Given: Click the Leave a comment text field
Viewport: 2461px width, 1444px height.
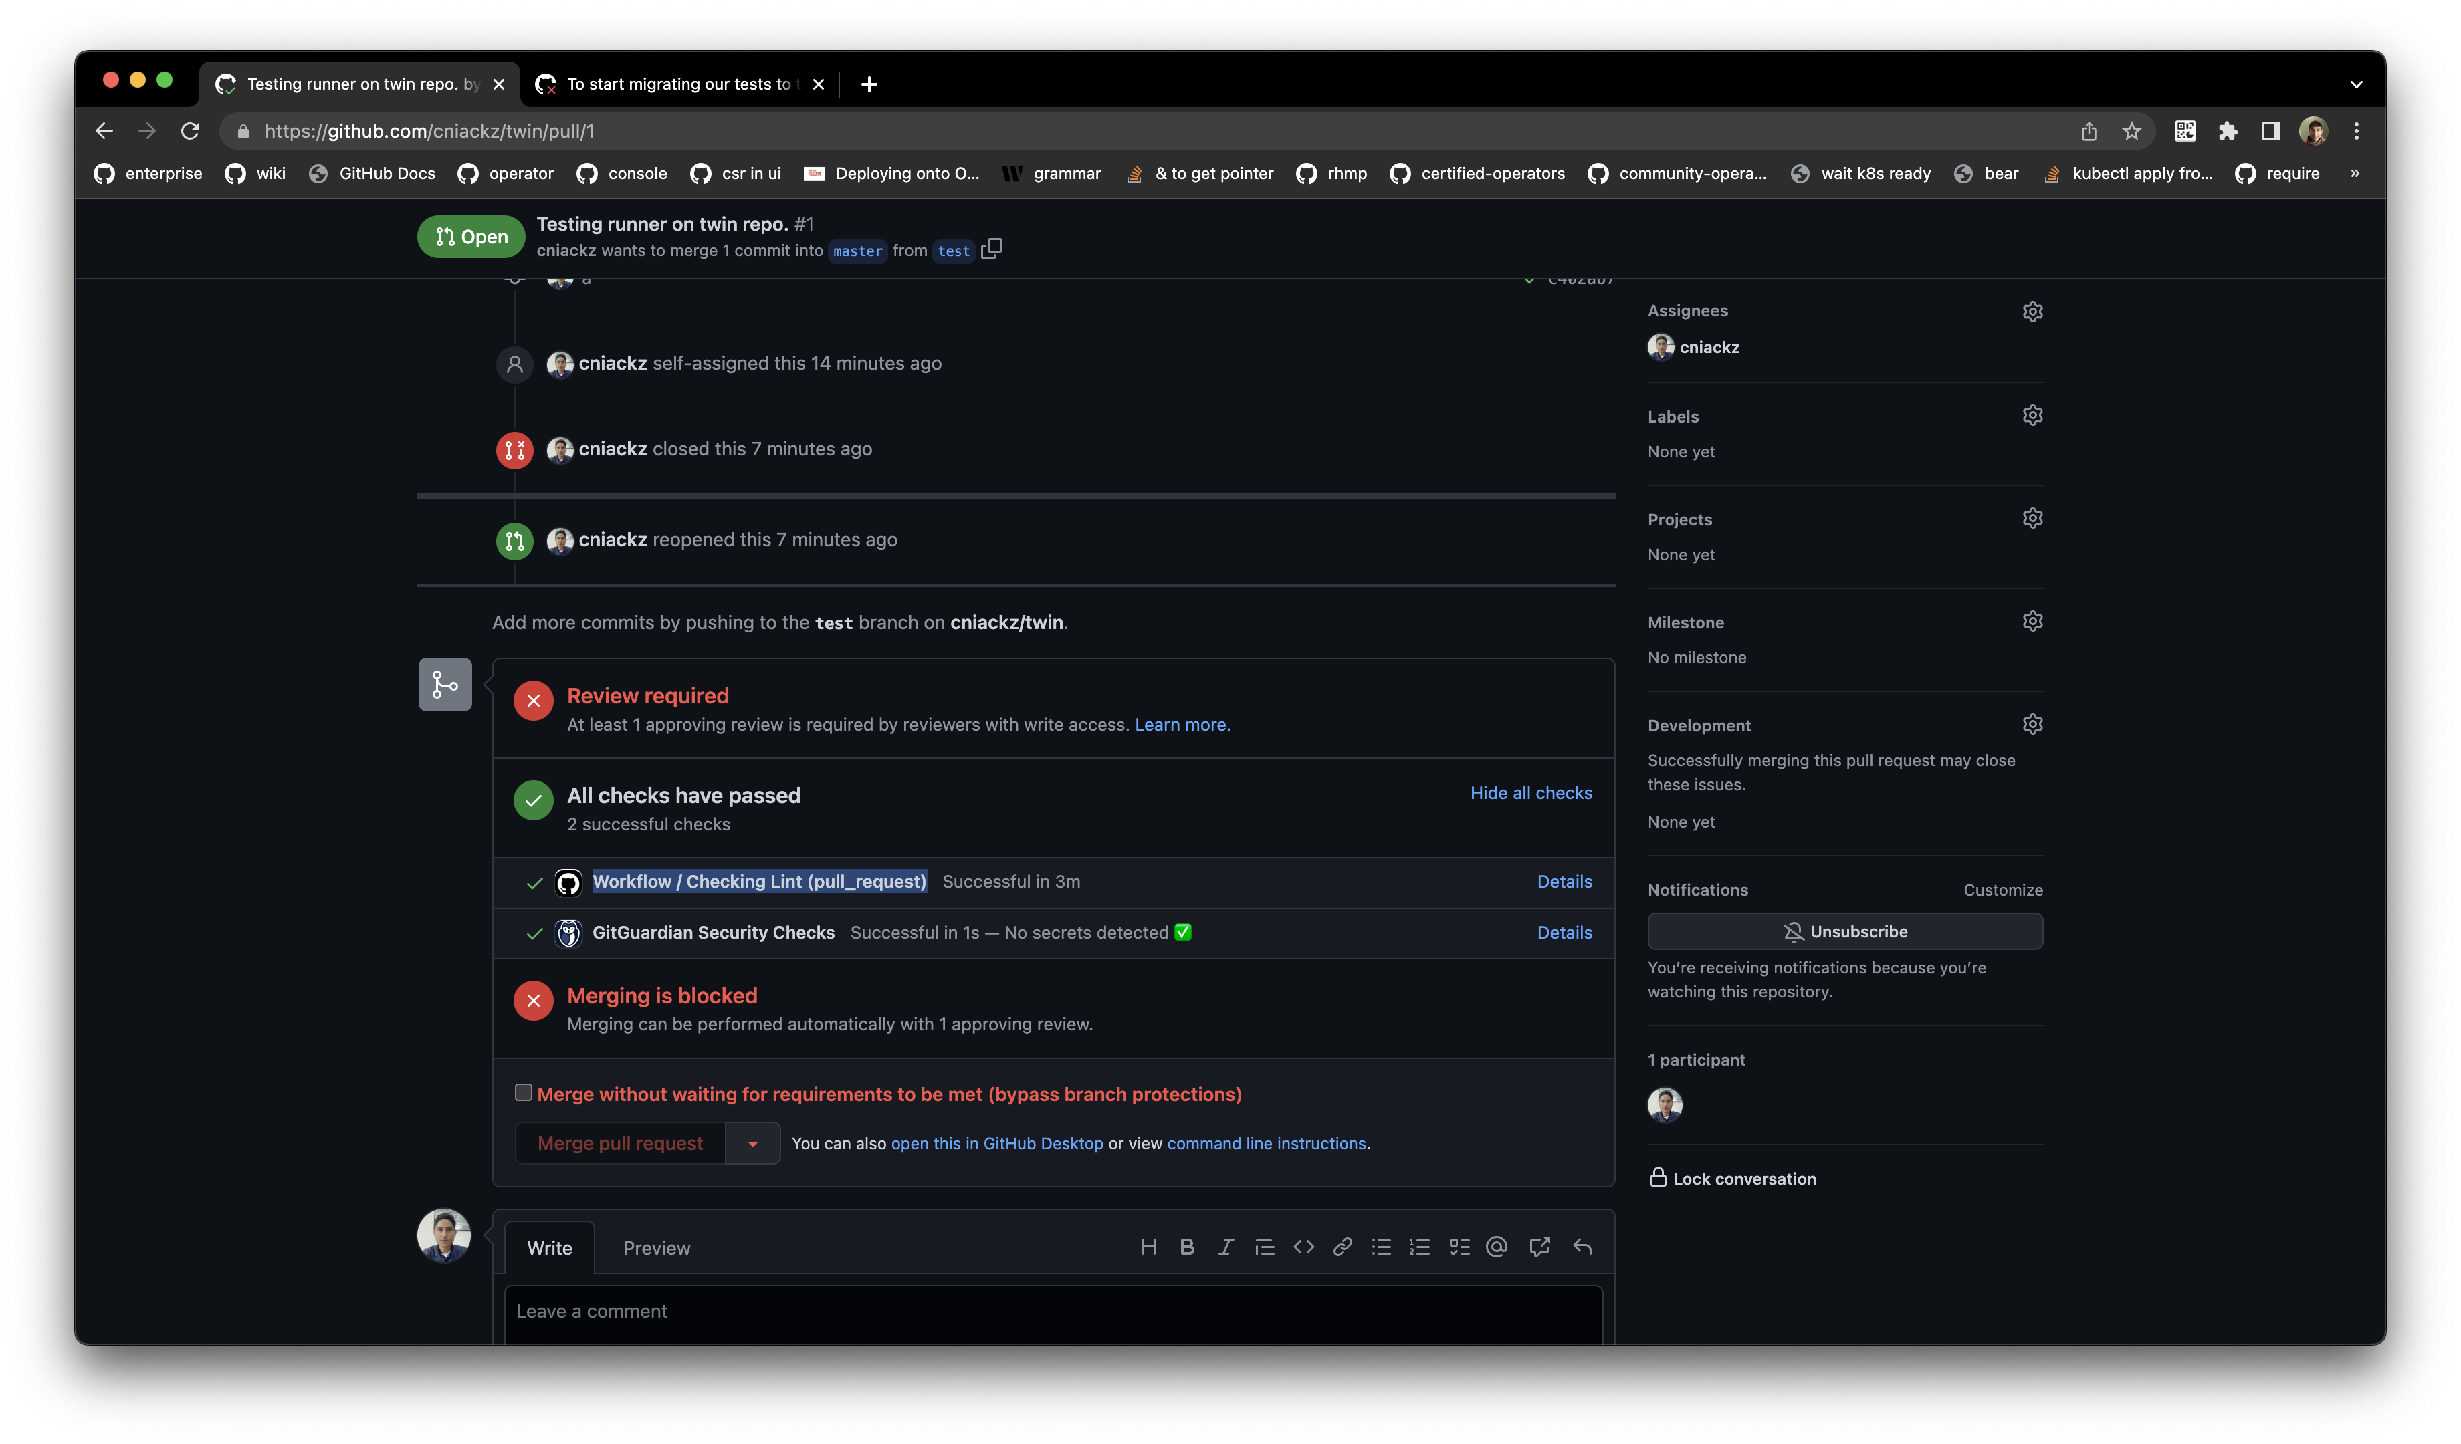Looking at the screenshot, I should pos(1053,1311).
